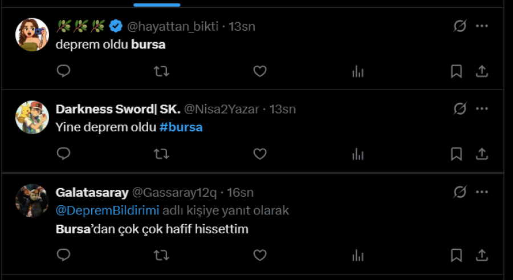Image resolution: width=513 pixels, height=280 pixels.
Task: Open the @DepremBildirimi mention link
Action: click(x=107, y=210)
